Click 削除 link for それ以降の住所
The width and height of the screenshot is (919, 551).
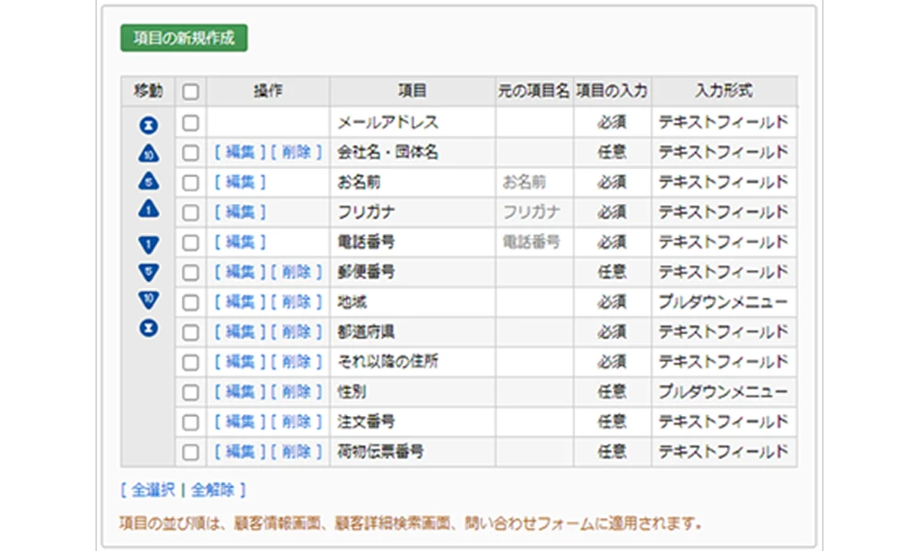(296, 362)
